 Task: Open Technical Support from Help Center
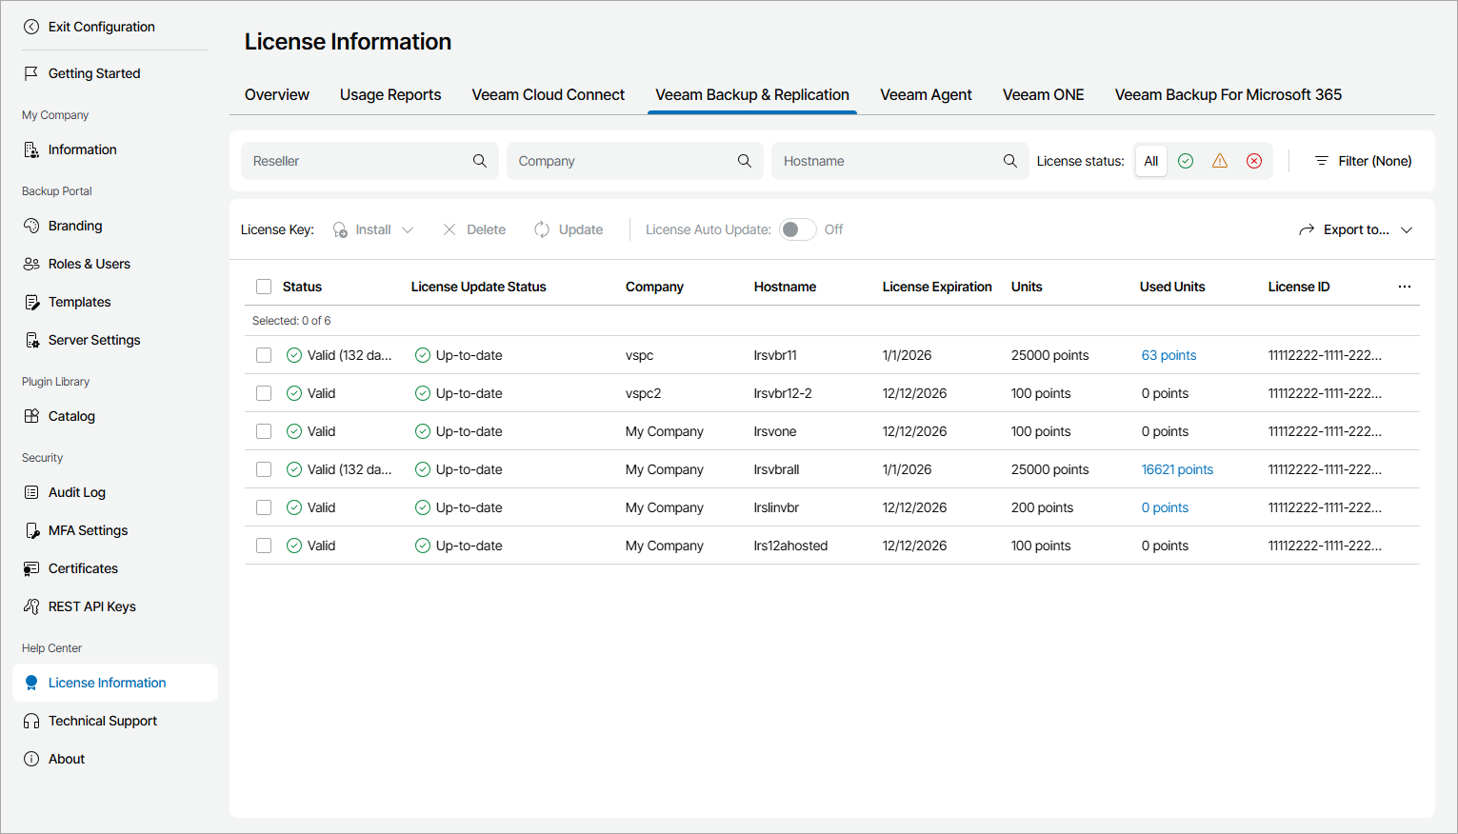(103, 721)
